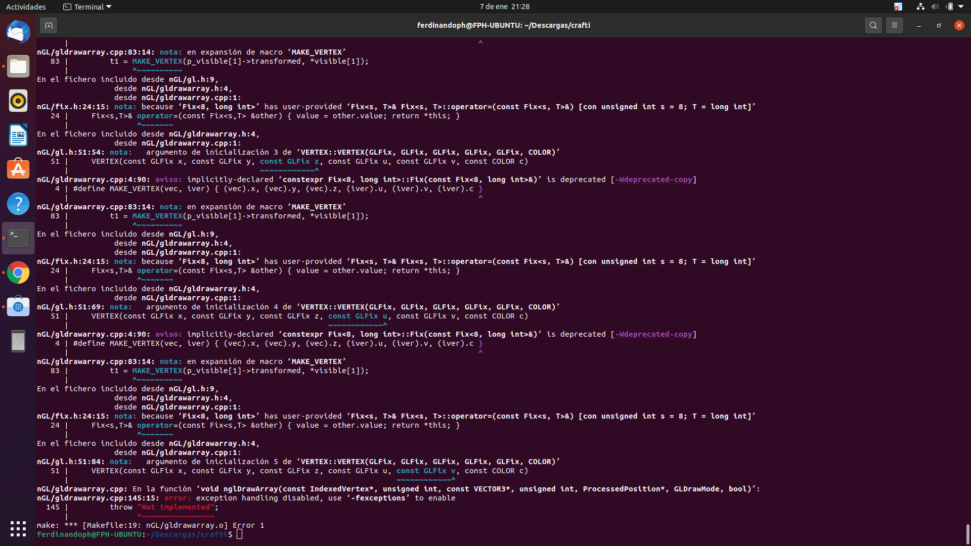Select the Terminal icon in the dock
This screenshot has height=546, width=971.
pyautogui.click(x=18, y=238)
